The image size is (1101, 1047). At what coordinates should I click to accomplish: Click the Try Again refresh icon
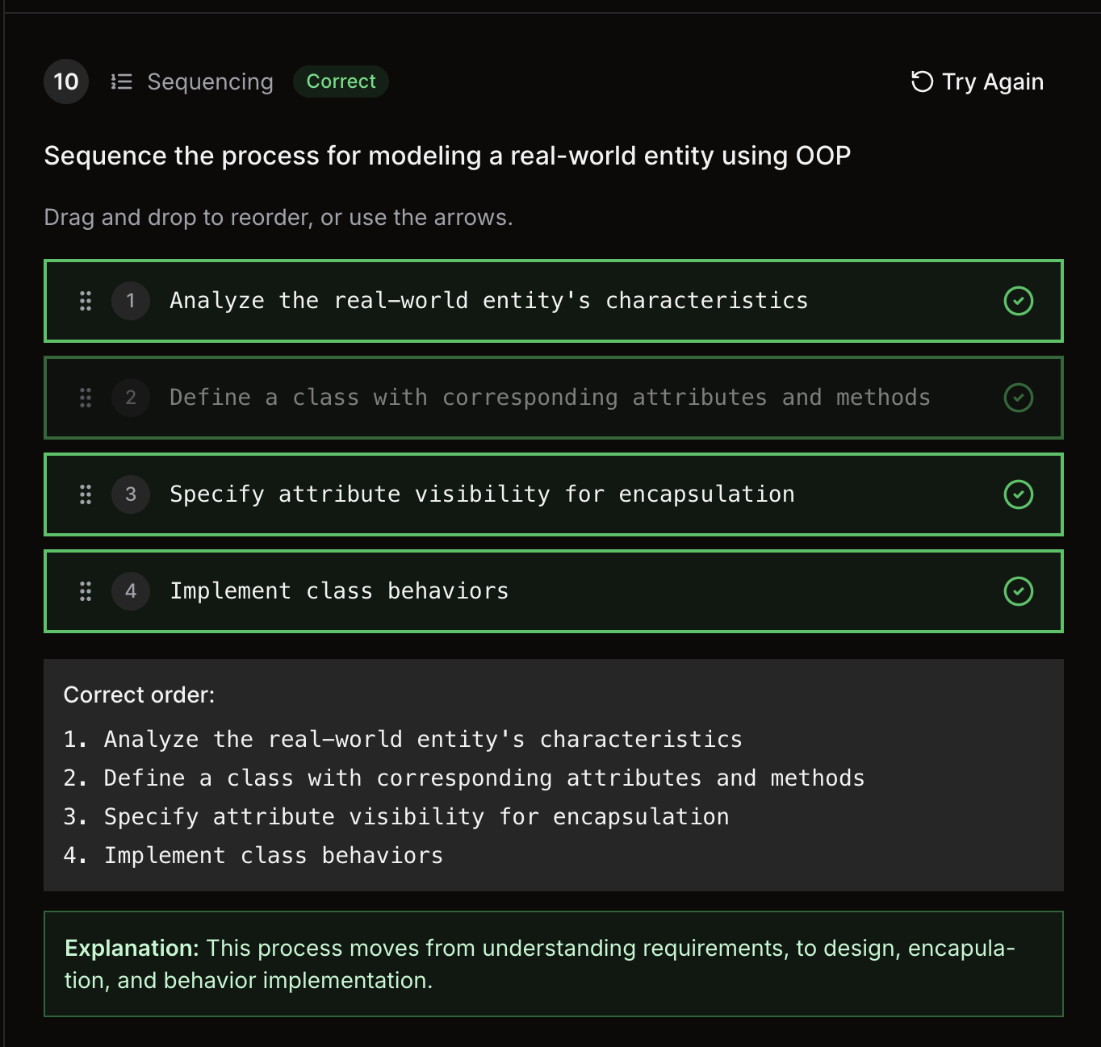click(x=922, y=81)
